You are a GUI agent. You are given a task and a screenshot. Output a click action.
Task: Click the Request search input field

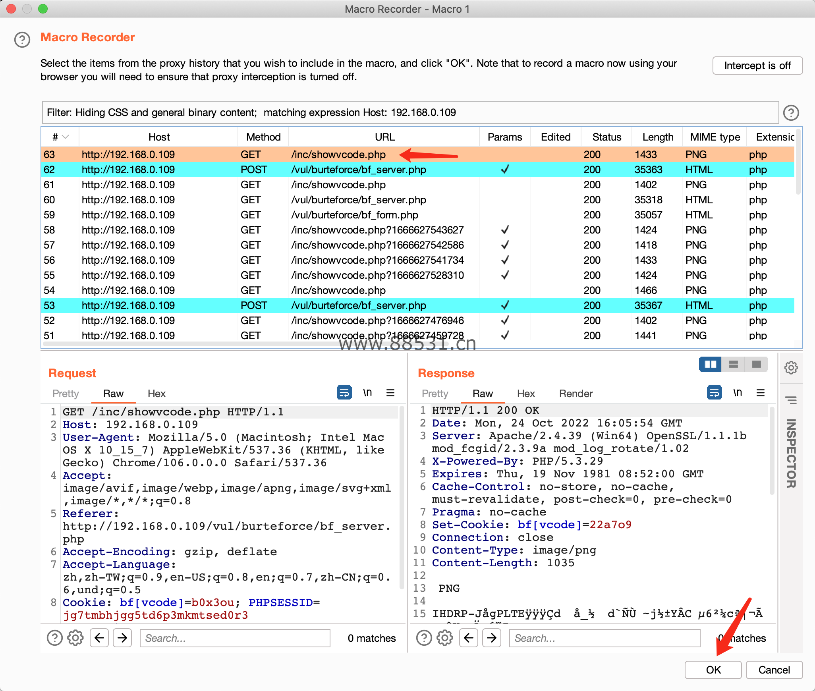tap(235, 638)
